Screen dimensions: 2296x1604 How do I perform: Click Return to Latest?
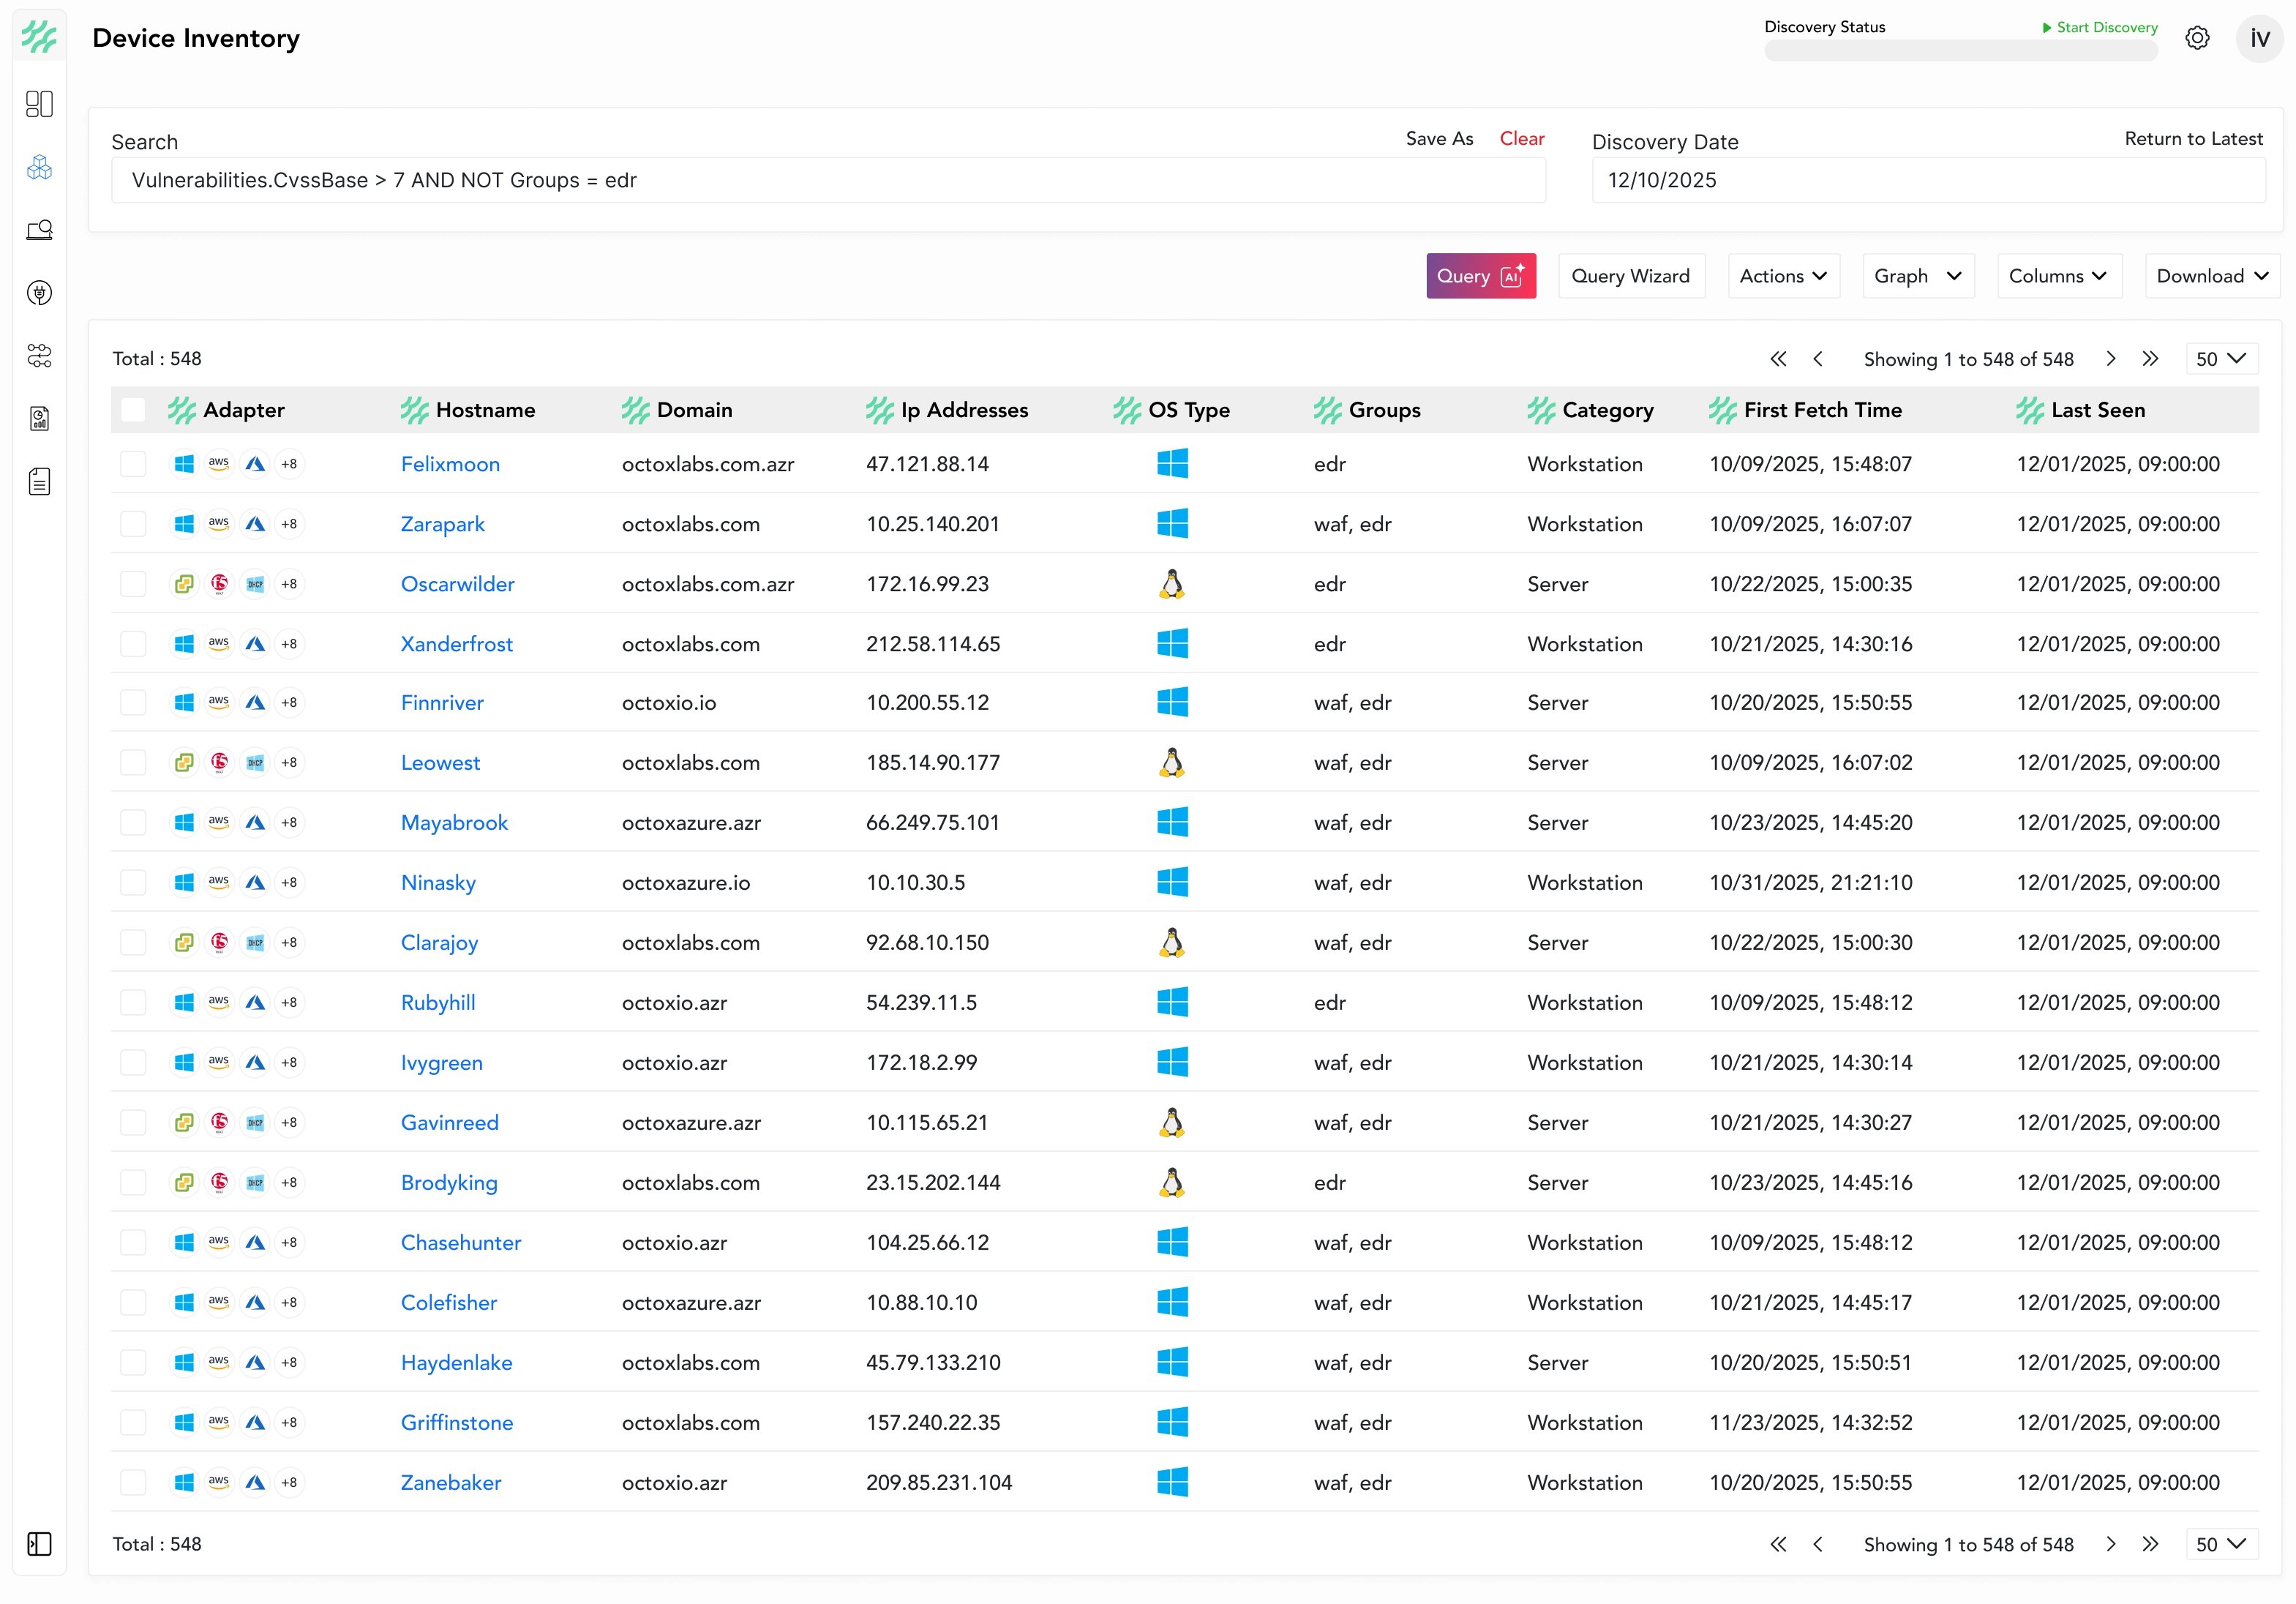(2193, 139)
